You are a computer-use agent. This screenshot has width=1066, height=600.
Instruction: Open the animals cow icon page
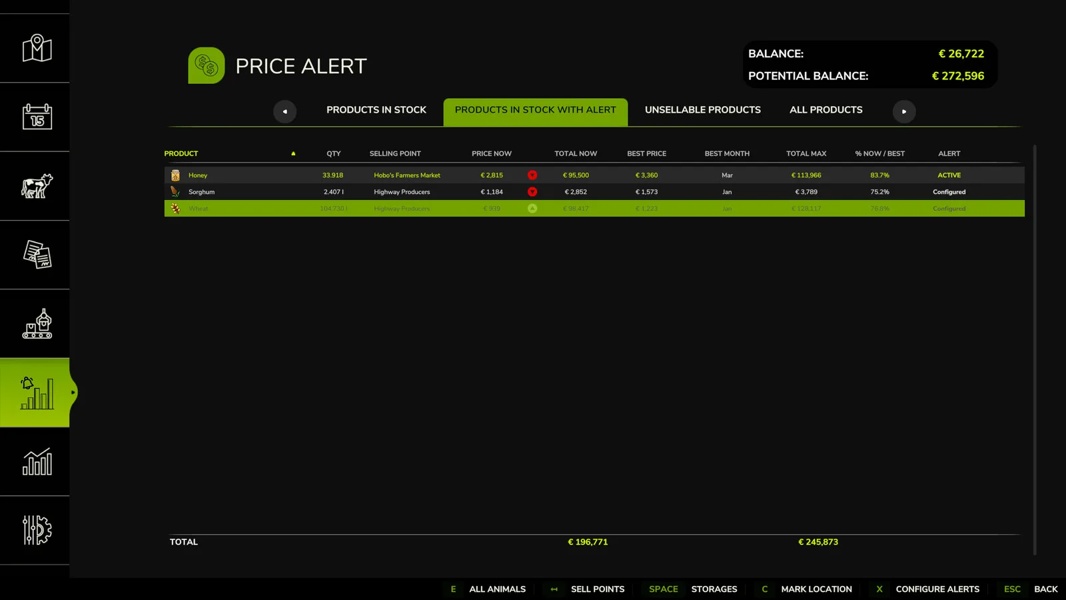pyautogui.click(x=37, y=186)
